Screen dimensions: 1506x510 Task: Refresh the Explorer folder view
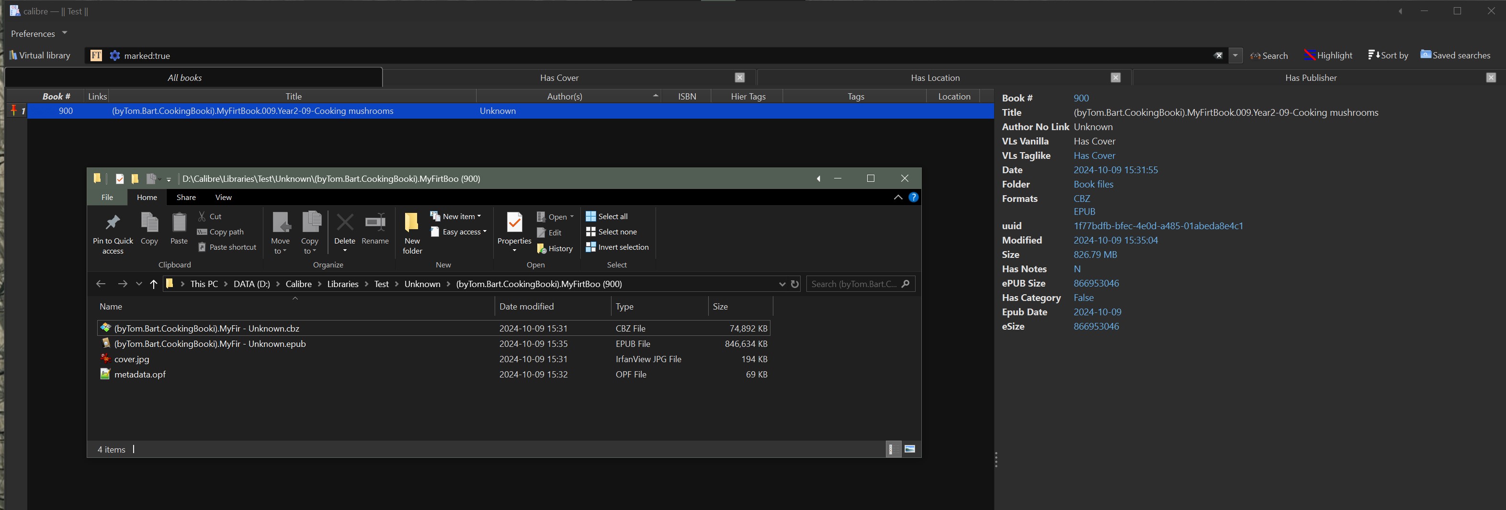(x=794, y=284)
